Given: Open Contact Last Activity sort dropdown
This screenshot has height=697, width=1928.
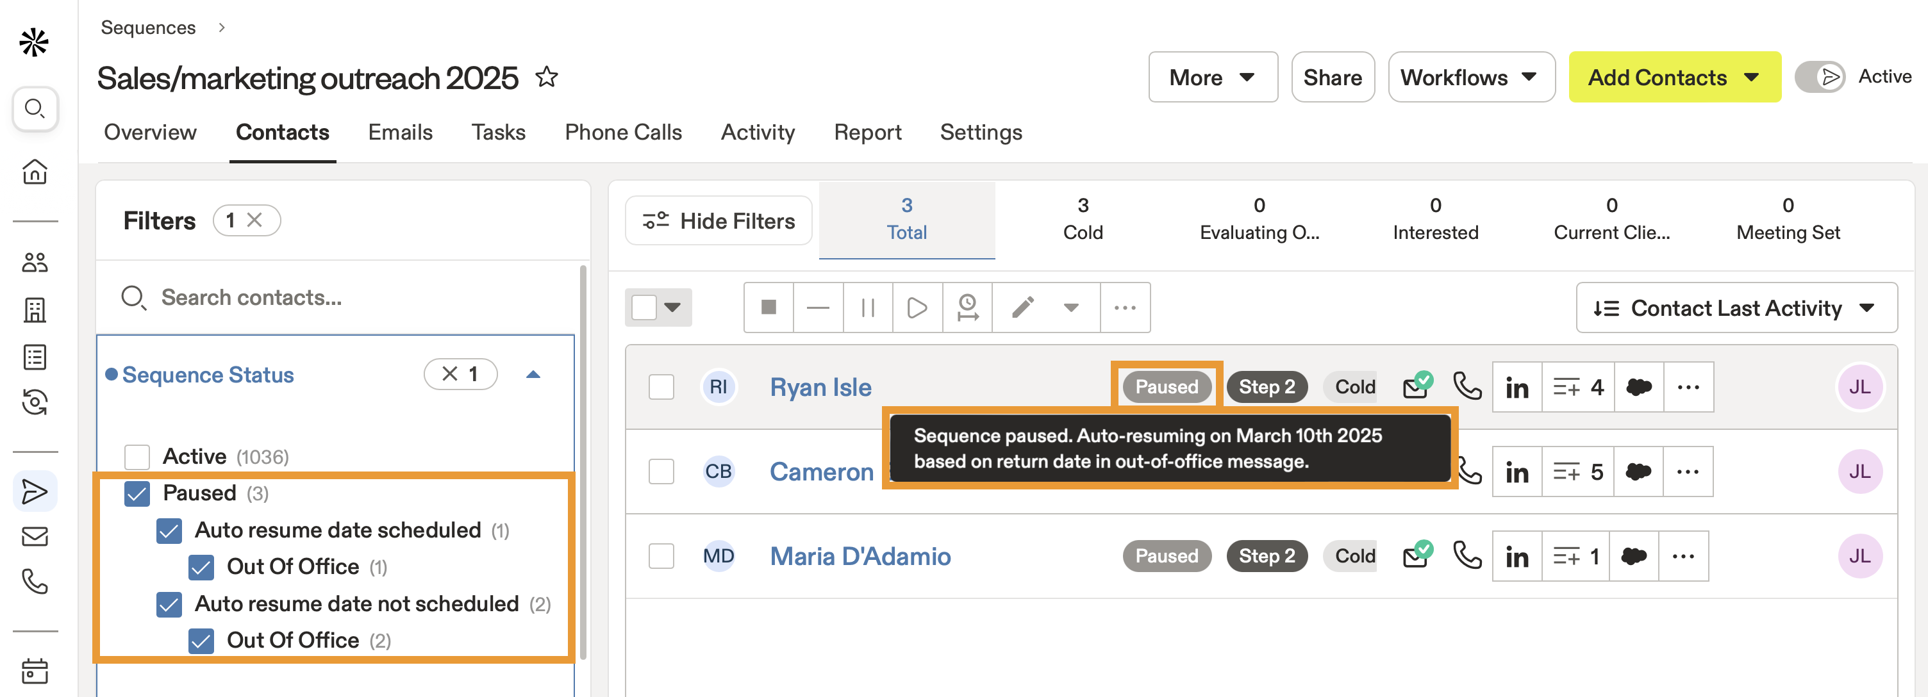Looking at the screenshot, I should tap(1736, 307).
